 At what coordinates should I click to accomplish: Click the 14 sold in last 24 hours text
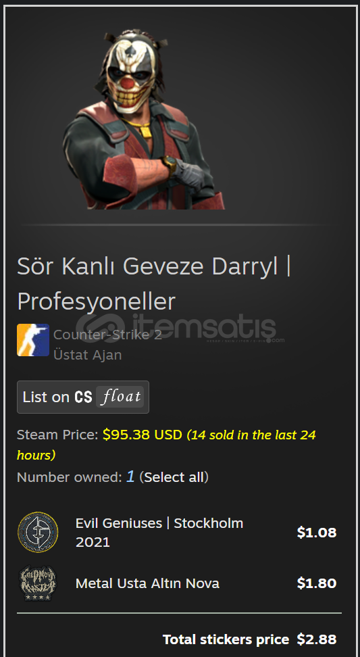pyautogui.click(x=166, y=445)
